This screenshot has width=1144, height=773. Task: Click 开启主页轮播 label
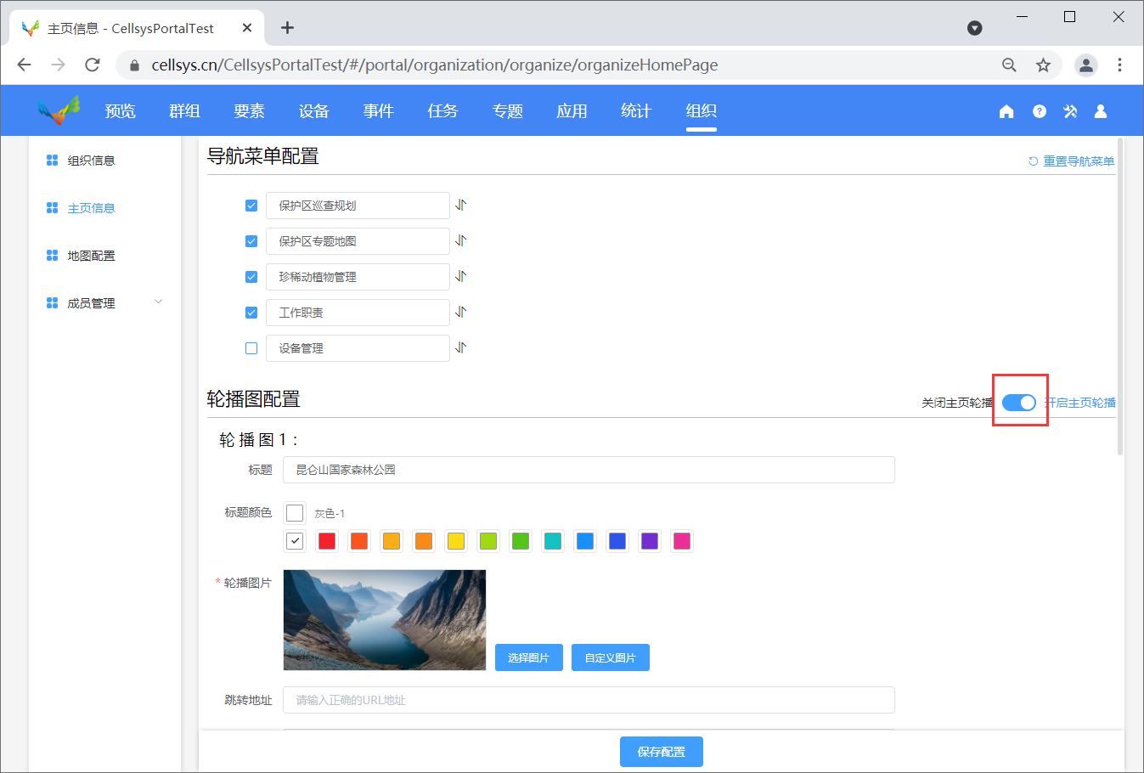point(1080,403)
